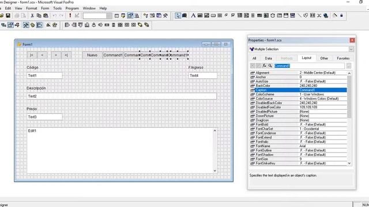Select the FontSize property row
Image resolution: width=369 pixels, height=207 pixels.
[x=298, y=159]
